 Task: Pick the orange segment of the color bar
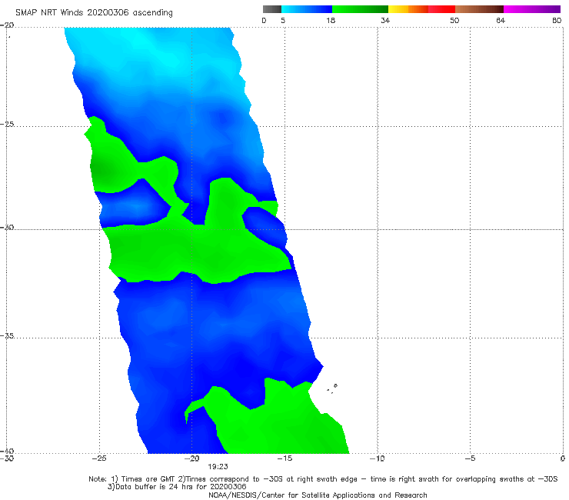(x=418, y=9)
